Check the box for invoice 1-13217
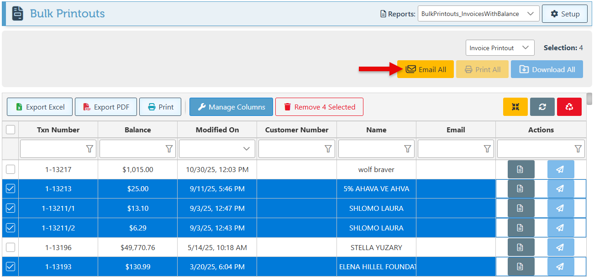594x277 pixels. [x=11, y=169]
